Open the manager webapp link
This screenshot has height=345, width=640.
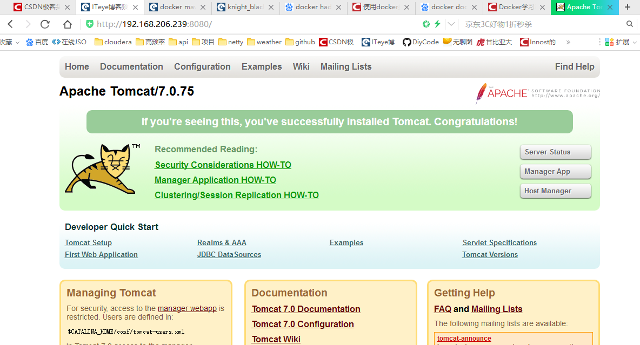188,308
